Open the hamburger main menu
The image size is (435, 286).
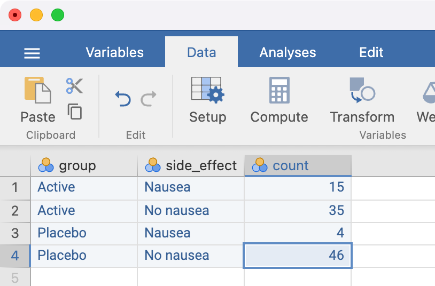32,53
